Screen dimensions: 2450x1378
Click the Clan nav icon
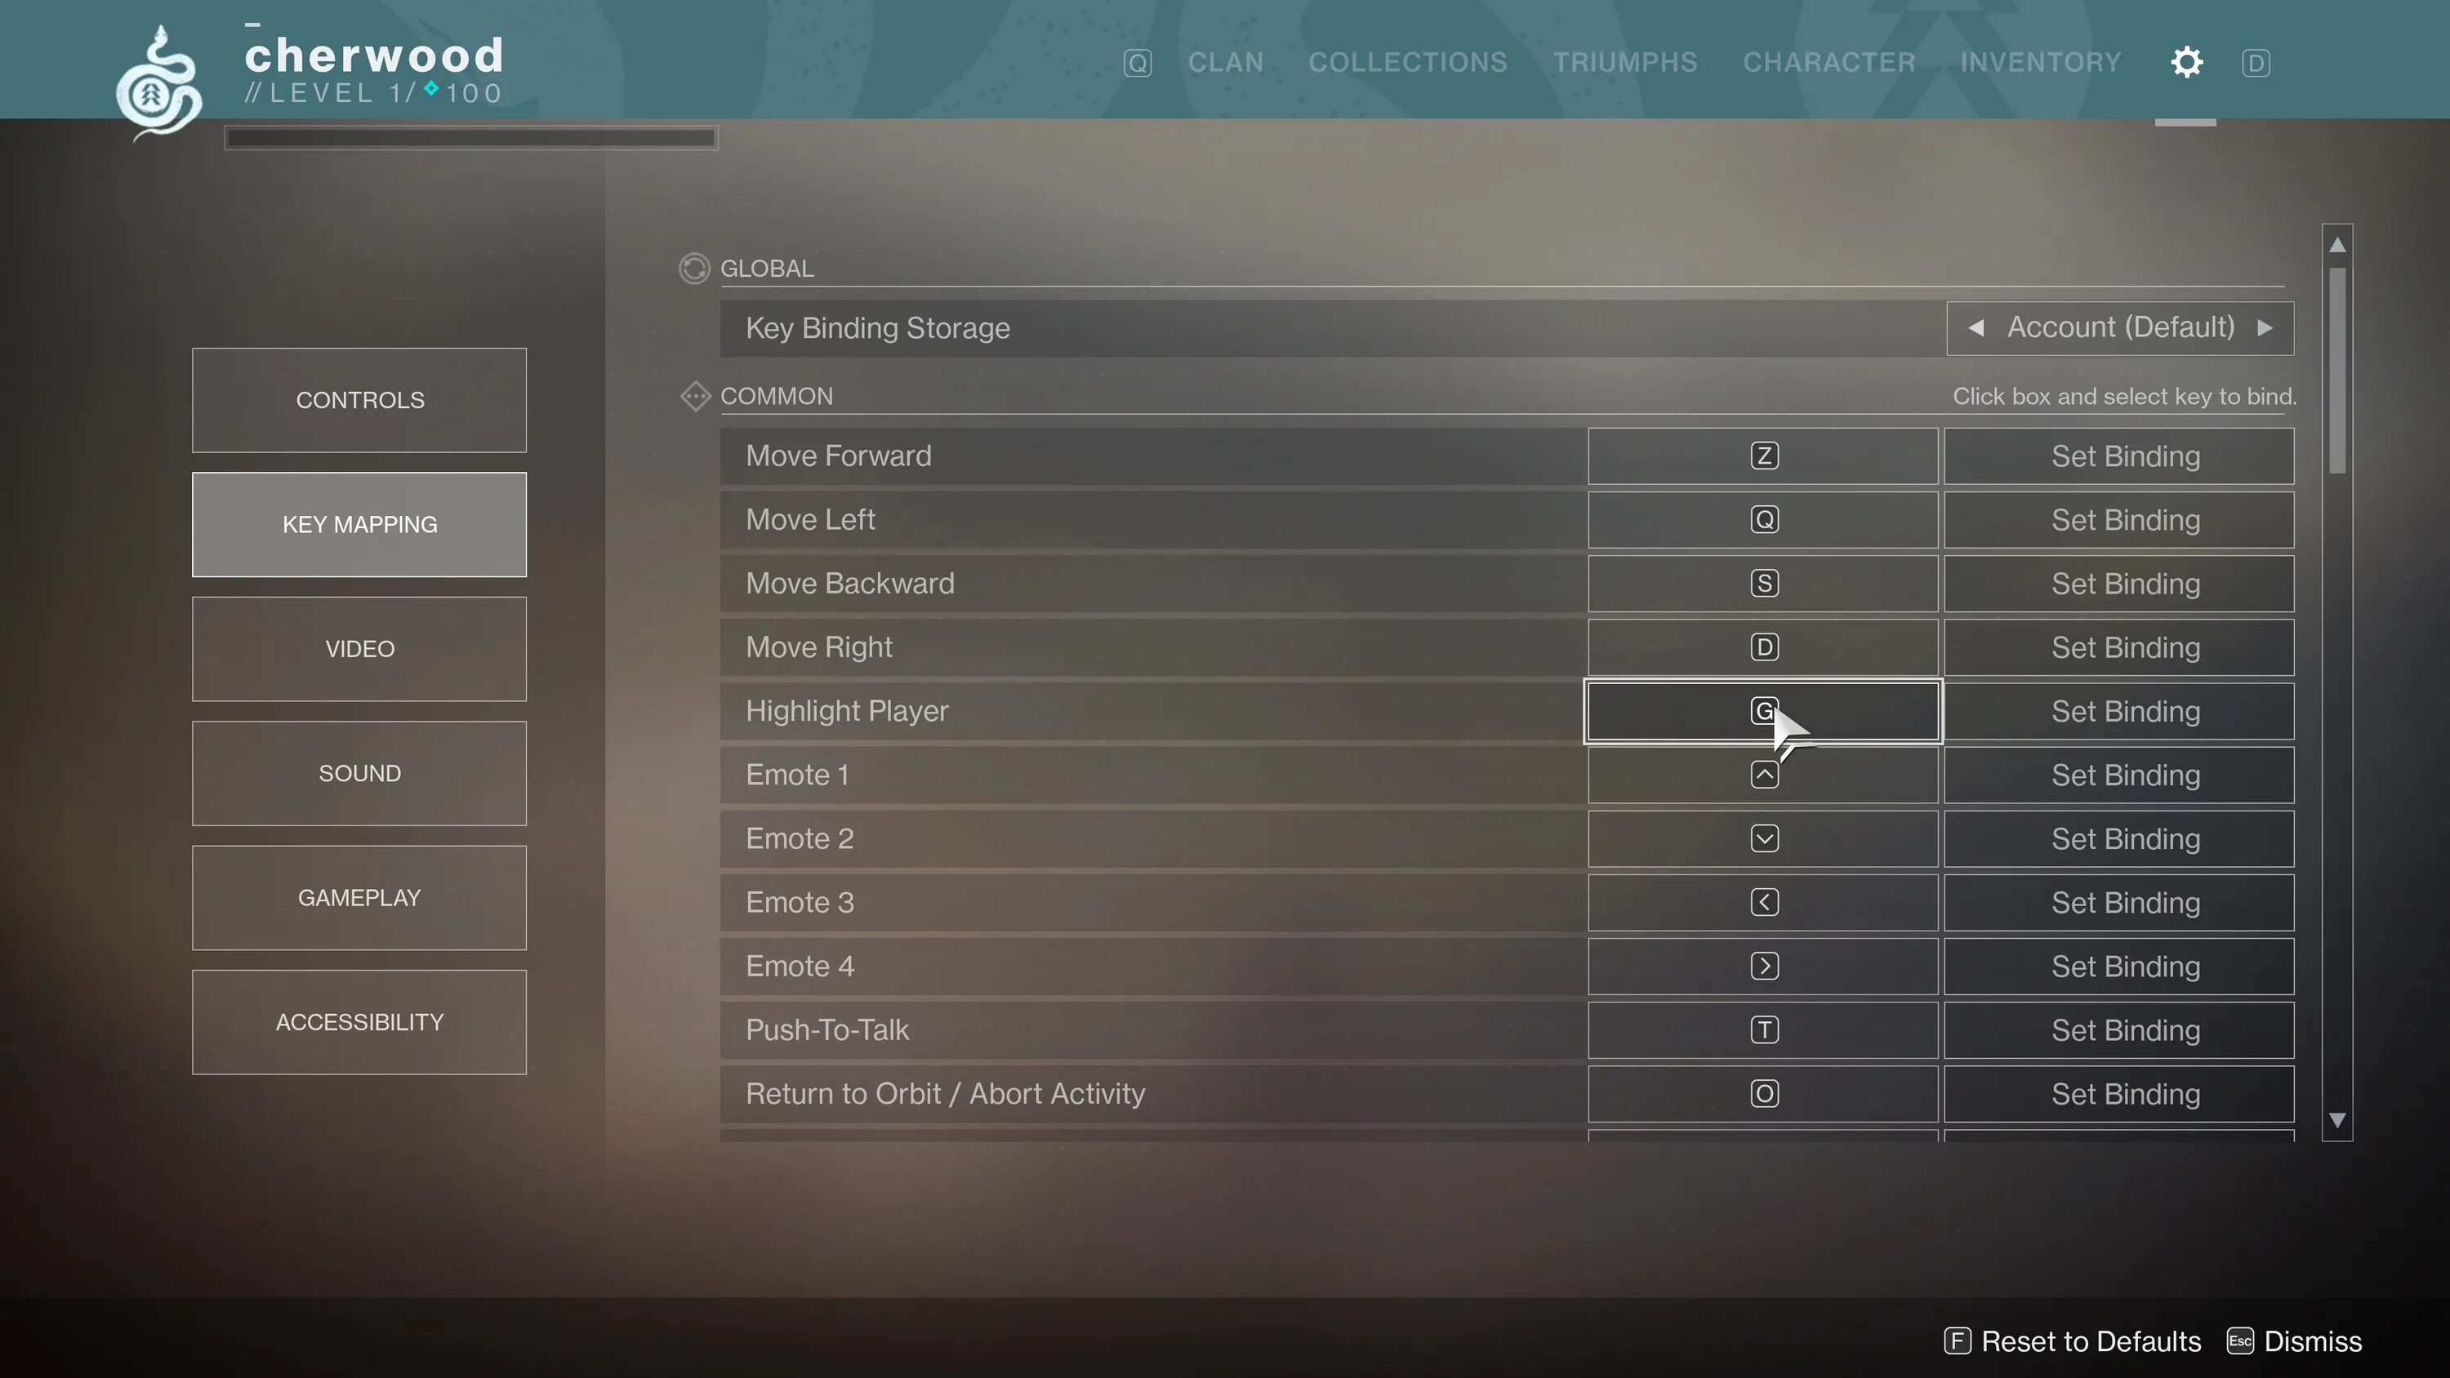point(1225,62)
